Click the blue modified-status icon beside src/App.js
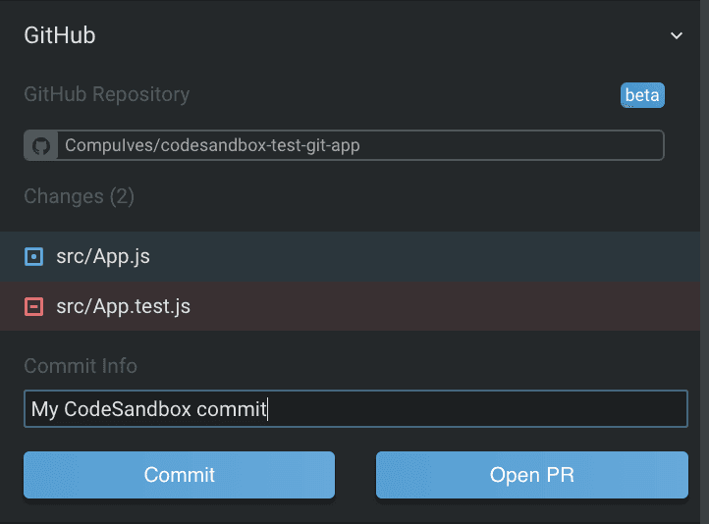The height and width of the screenshot is (524, 709). pyautogui.click(x=33, y=257)
